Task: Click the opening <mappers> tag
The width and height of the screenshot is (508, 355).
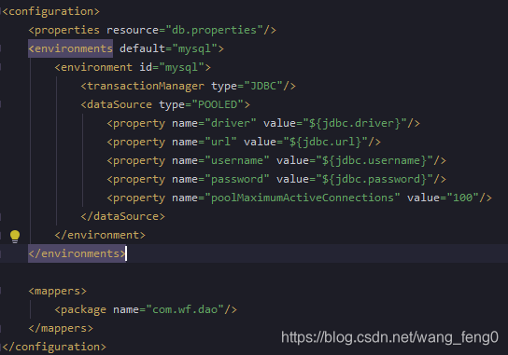Action: (x=57, y=291)
